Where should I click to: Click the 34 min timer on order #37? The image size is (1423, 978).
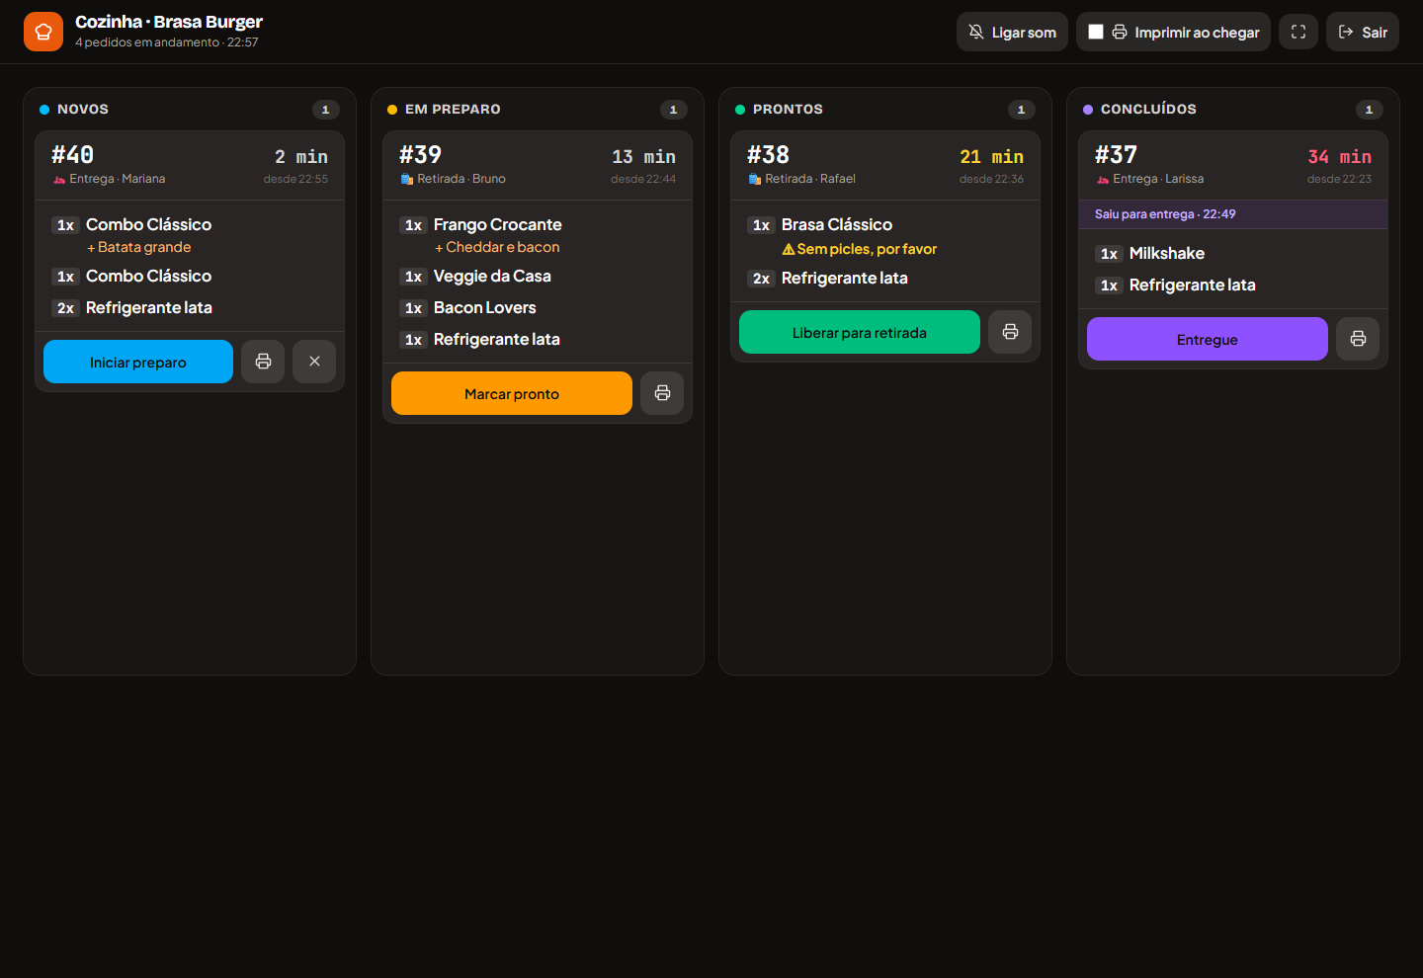[x=1340, y=157]
